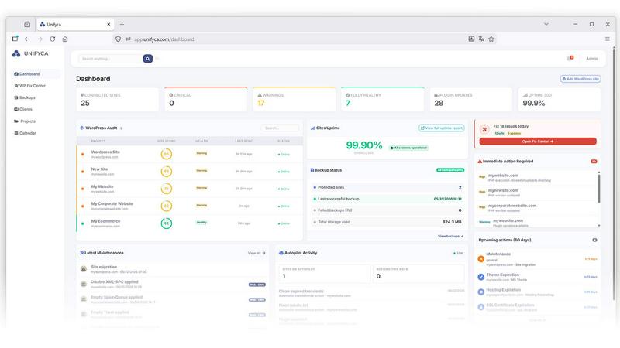
Task: Click the My Ecommerce green score ring
Action: click(x=167, y=223)
